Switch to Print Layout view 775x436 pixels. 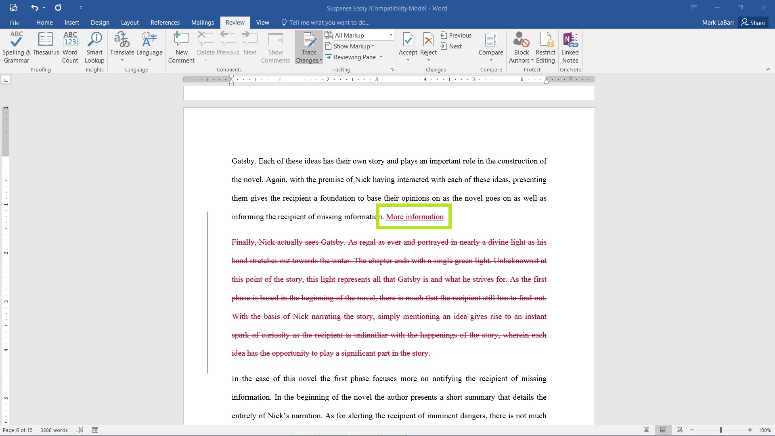[x=663, y=430]
